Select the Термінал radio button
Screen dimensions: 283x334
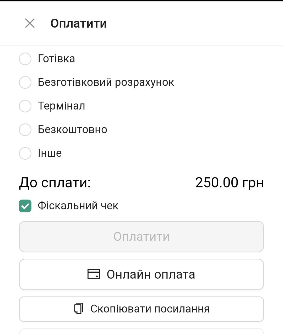pos(25,106)
